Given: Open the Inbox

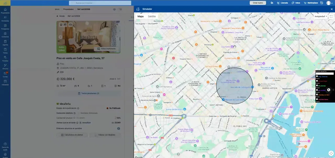Looking at the screenshot, I should point(296,3).
